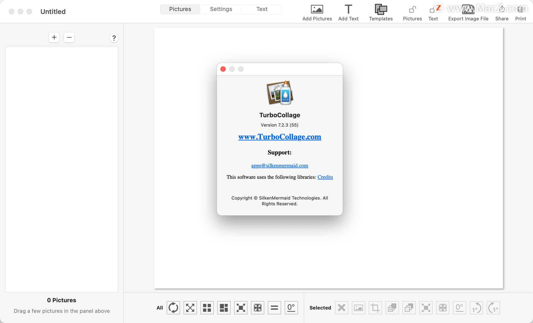The image size is (533, 323).
Task: Click the plus button to add pictures
Action: pos(54,37)
